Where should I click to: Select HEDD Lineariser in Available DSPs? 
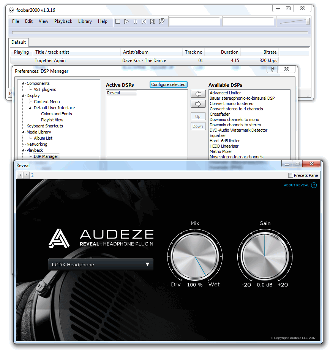coord(224,146)
